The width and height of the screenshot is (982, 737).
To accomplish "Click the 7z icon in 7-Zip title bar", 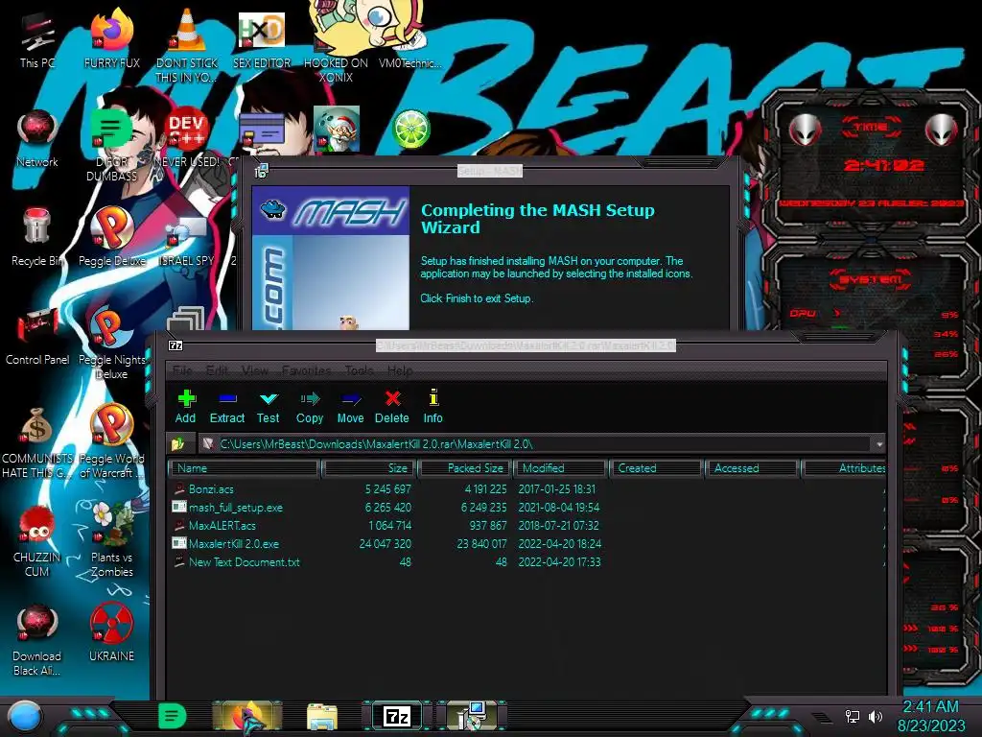I will 176,345.
